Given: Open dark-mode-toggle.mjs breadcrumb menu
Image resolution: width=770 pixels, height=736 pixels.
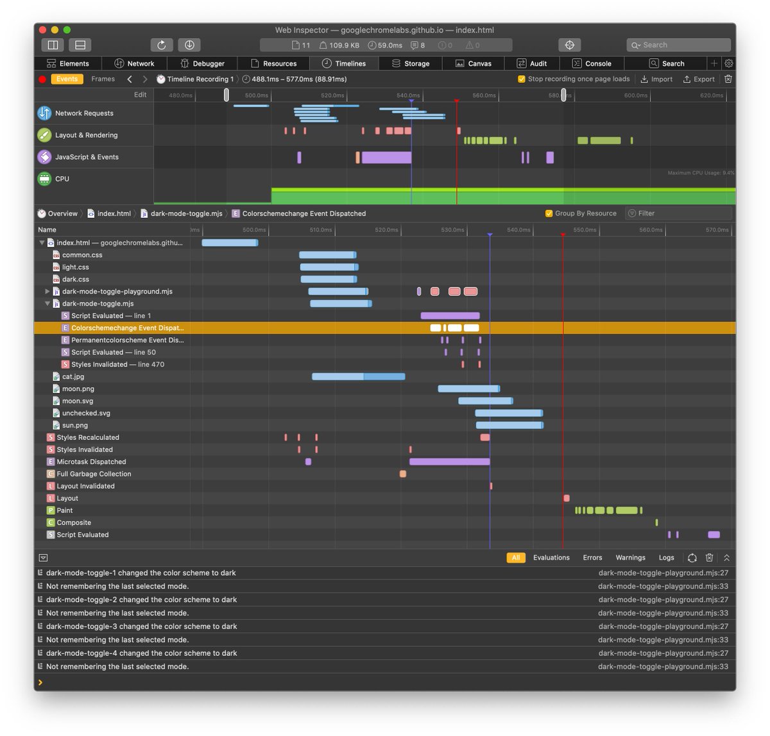Looking at the screenshot, I should [182, 213].
